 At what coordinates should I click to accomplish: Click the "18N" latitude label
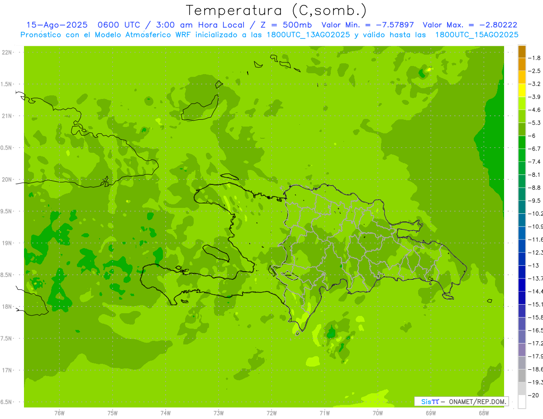[x=7, y=306]
